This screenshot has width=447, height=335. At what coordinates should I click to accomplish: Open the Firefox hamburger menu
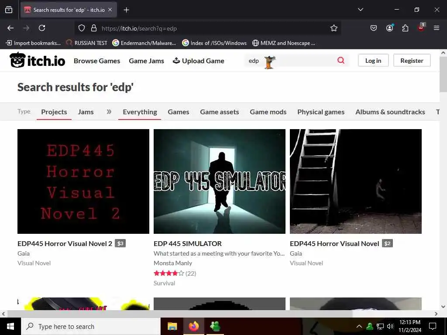(437, 28)
